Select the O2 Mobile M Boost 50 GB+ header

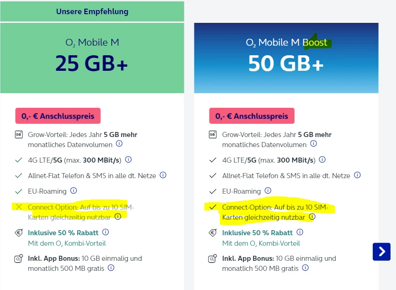[286, 57]
